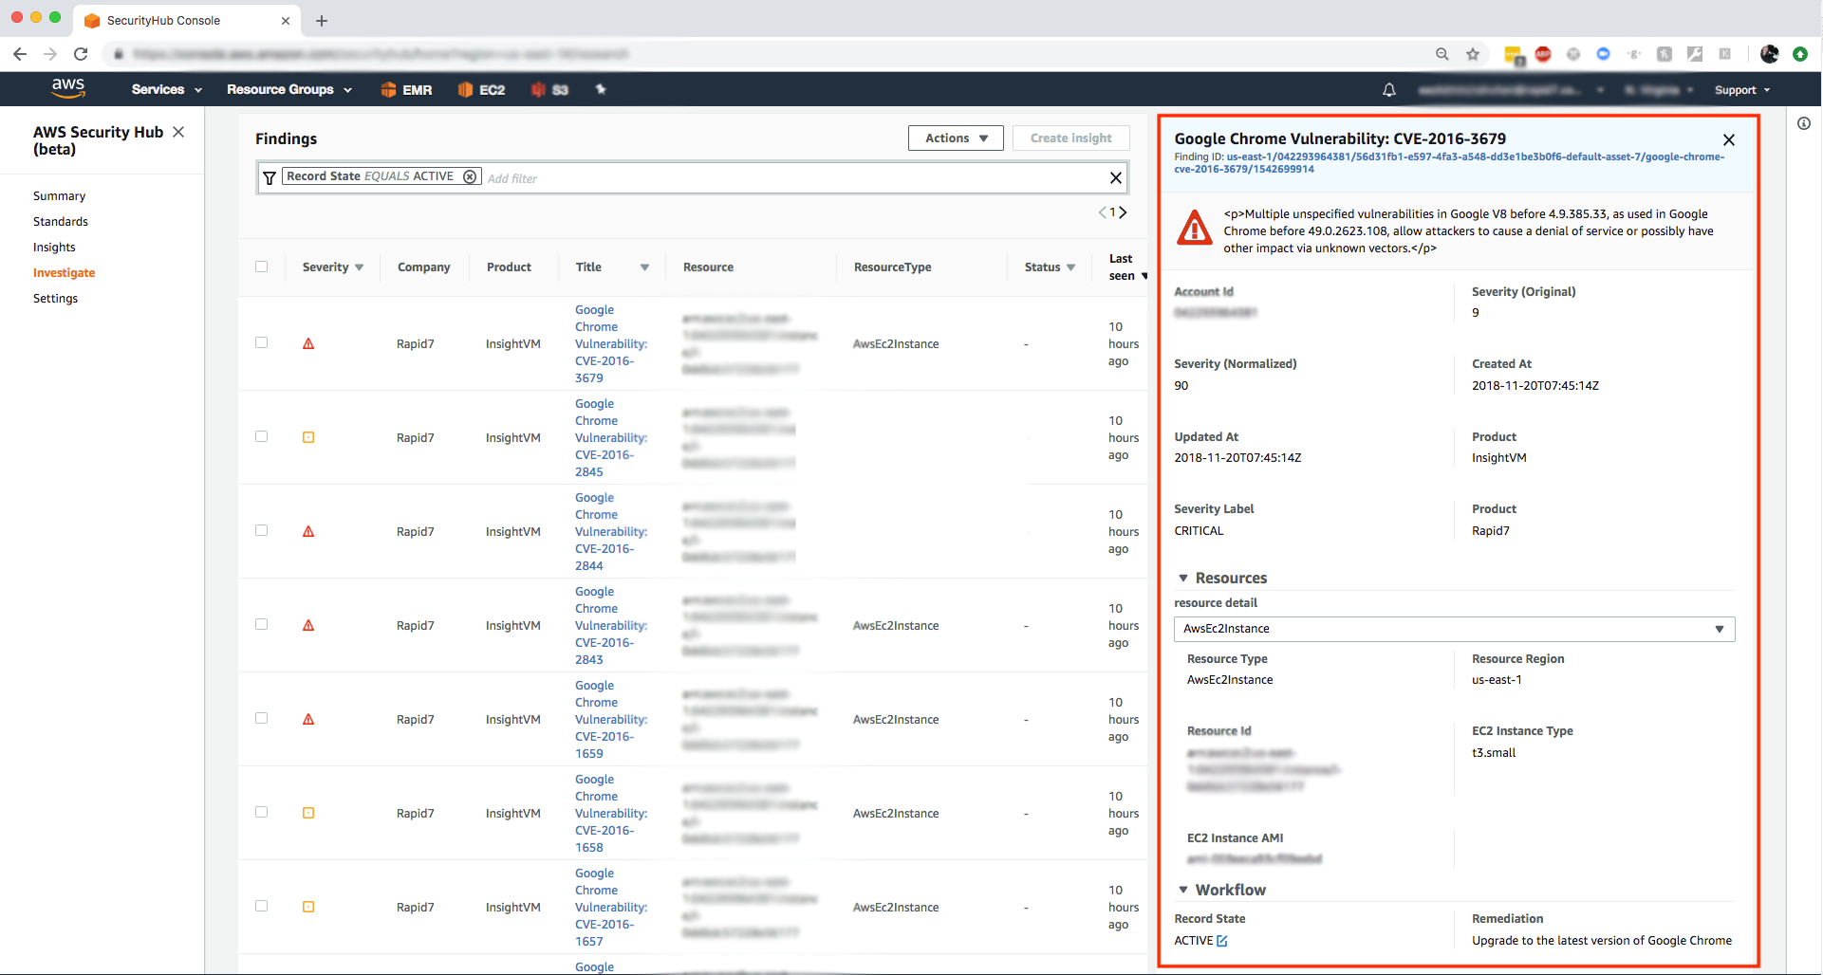Click the pin shortcut icon in the AWS bar
The width and height of the screenshot is (1823, 975).
click(600, 89)
